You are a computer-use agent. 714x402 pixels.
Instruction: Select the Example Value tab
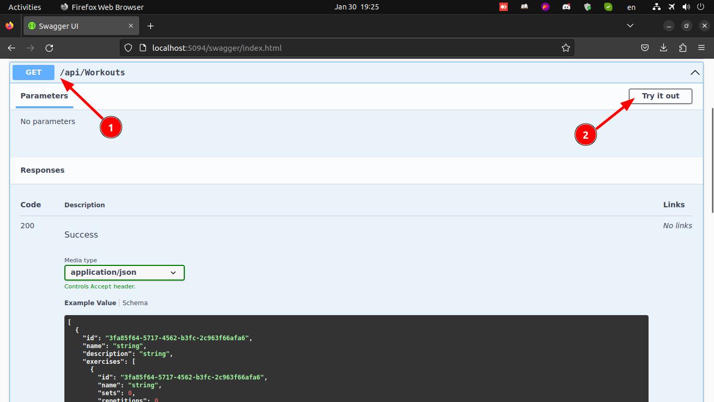point(90,303)
